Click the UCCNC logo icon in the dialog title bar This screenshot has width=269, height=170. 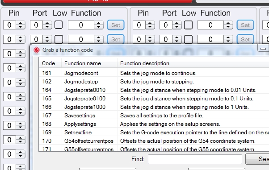click(37, 50)
